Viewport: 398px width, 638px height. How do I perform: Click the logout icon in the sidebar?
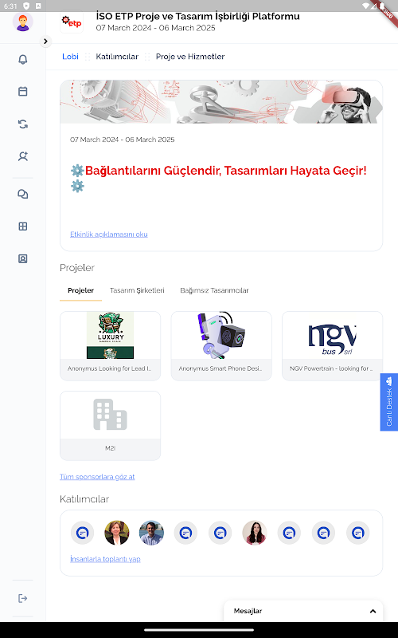[x=23, y=598]
